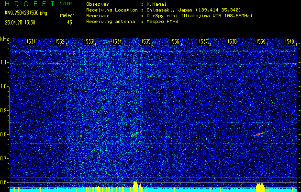Click the 1540 time marker
This screenshot has height=192, width=301.
tap(290, 41)
